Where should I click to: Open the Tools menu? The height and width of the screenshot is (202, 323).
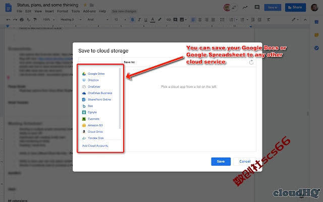coord(76,11)
